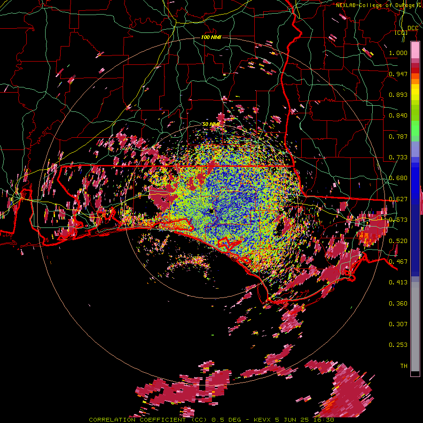Pick the lavender color bar segment
The height and width of the screenshot is (423, 423).
[415, 149]
